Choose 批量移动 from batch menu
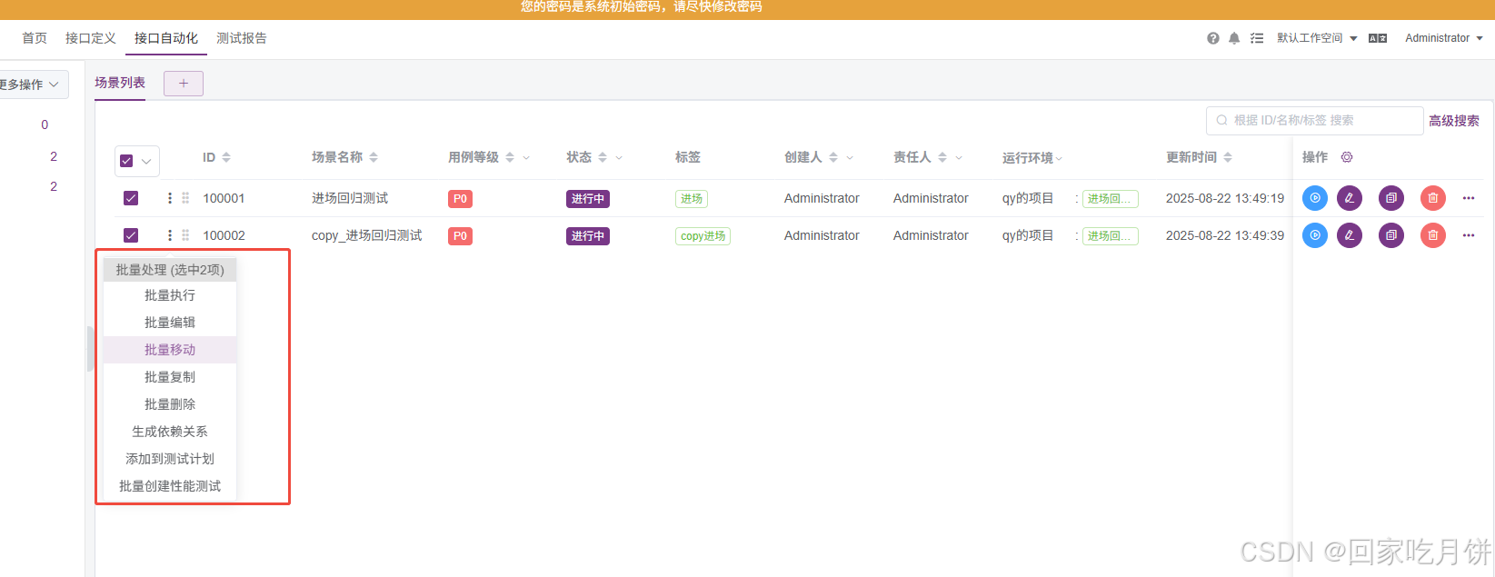The width and height of the screenshot is (1495, 577). click(170, 350)
